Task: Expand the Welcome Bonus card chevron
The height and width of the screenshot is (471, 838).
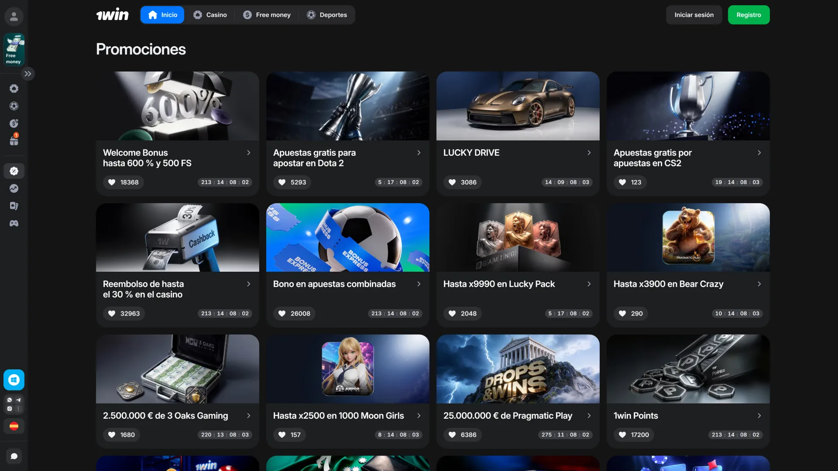Action: 249,153
